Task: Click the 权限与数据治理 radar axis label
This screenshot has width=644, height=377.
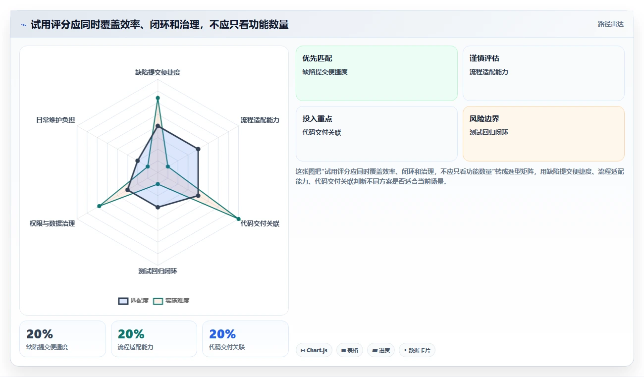Action: coord(52,224)
